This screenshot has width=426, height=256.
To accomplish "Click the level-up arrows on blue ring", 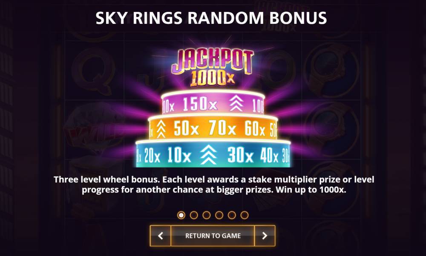I will tap(208, 154).
